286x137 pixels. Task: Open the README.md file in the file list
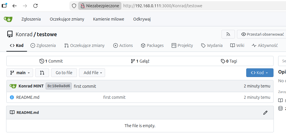click(28, 97)
